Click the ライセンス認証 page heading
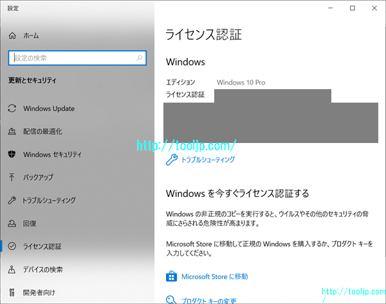Image resolution: width=386 pixels, height=304 pixels. (203, 35)
